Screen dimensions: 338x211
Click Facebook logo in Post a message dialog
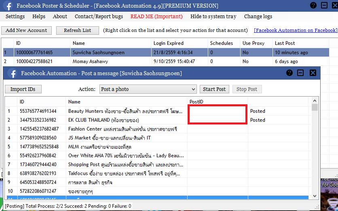coord(13,73)
